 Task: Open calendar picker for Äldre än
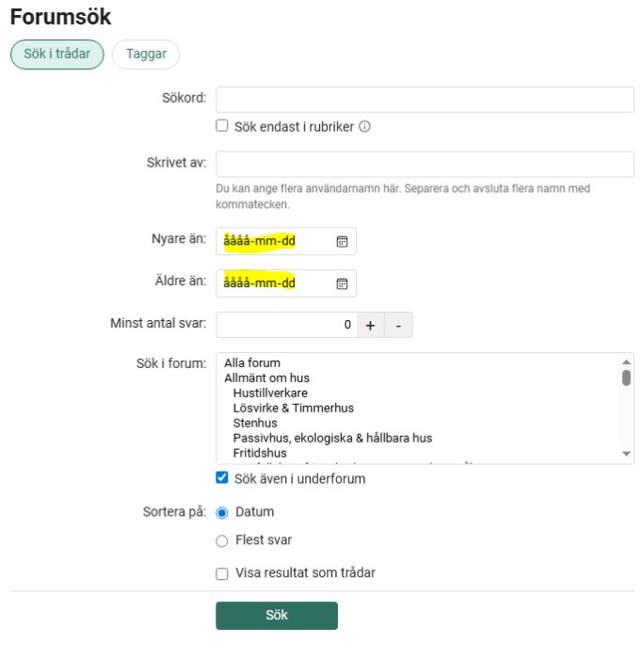(x=342, y=283)
